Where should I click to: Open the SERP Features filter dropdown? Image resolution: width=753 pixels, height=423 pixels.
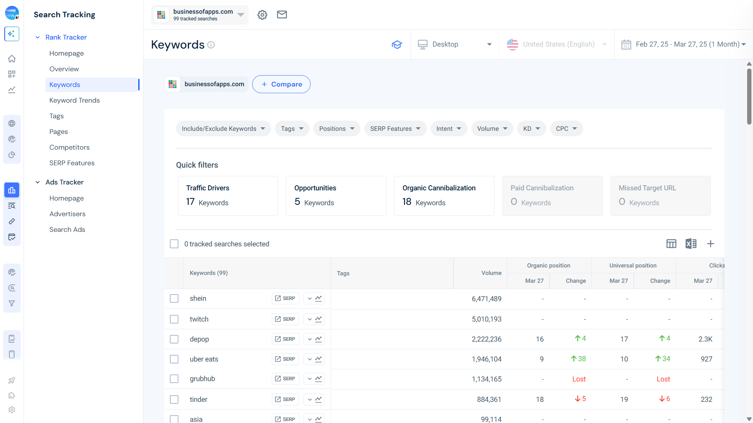pos(395,129)
